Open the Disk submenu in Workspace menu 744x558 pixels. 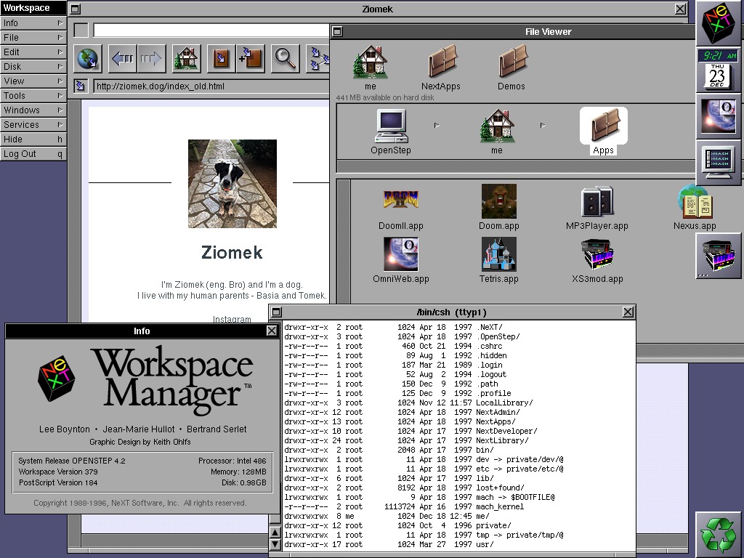tap(33, 66)
